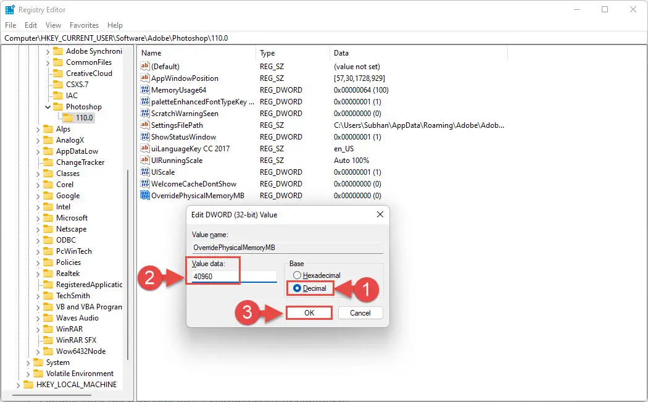This screenshot has width=648, height=402.
Task: Click the REG_DWORD icon beside UIScale
Action: (x=144, y=172)
